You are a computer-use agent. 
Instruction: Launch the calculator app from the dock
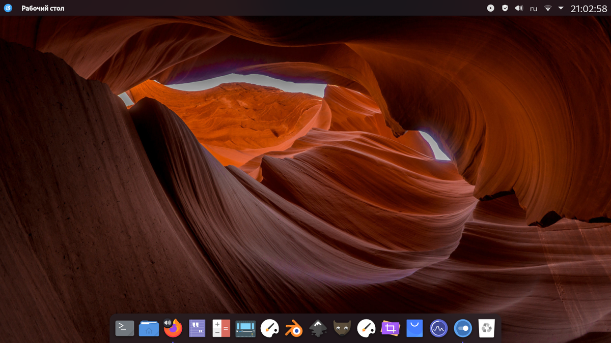coord(221,328)
